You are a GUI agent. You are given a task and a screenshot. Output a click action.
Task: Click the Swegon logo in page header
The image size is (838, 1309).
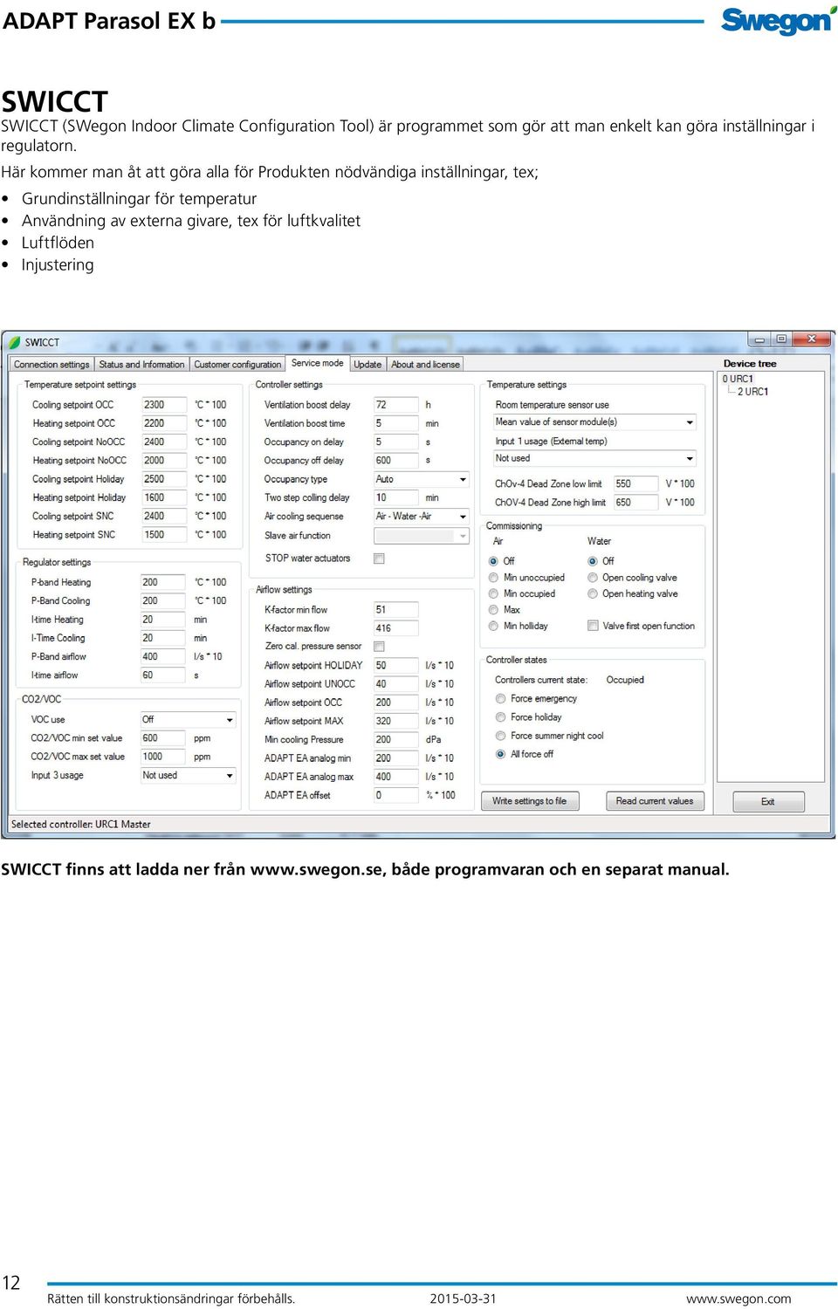(x=779, y=21)
